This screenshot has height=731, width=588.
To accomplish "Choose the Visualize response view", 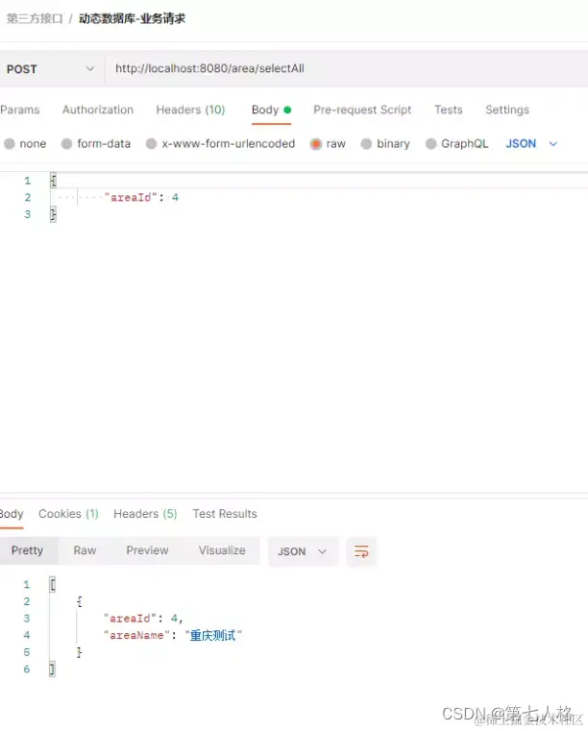I will (x=222, y=550).
